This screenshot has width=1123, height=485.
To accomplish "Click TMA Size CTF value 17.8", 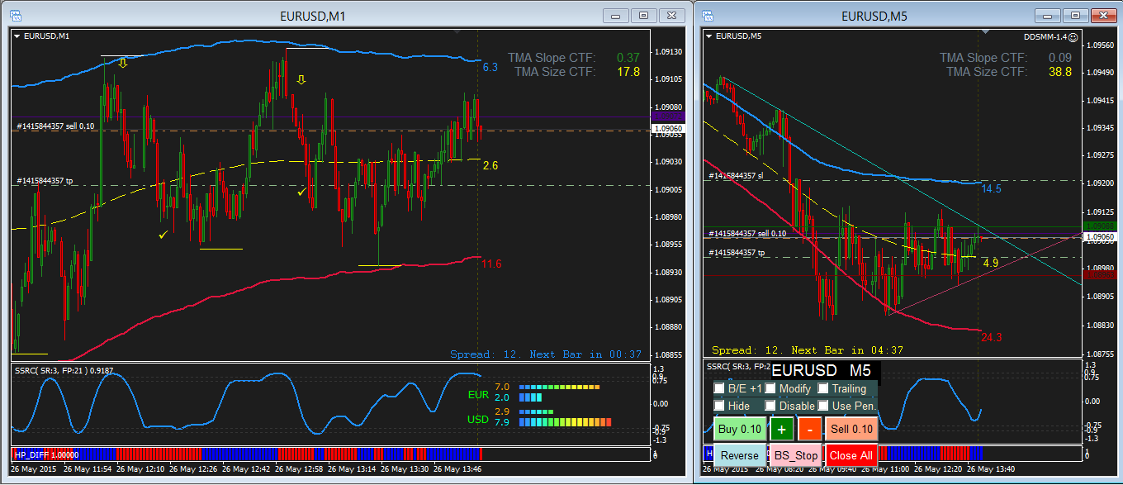I will [628, 72].
